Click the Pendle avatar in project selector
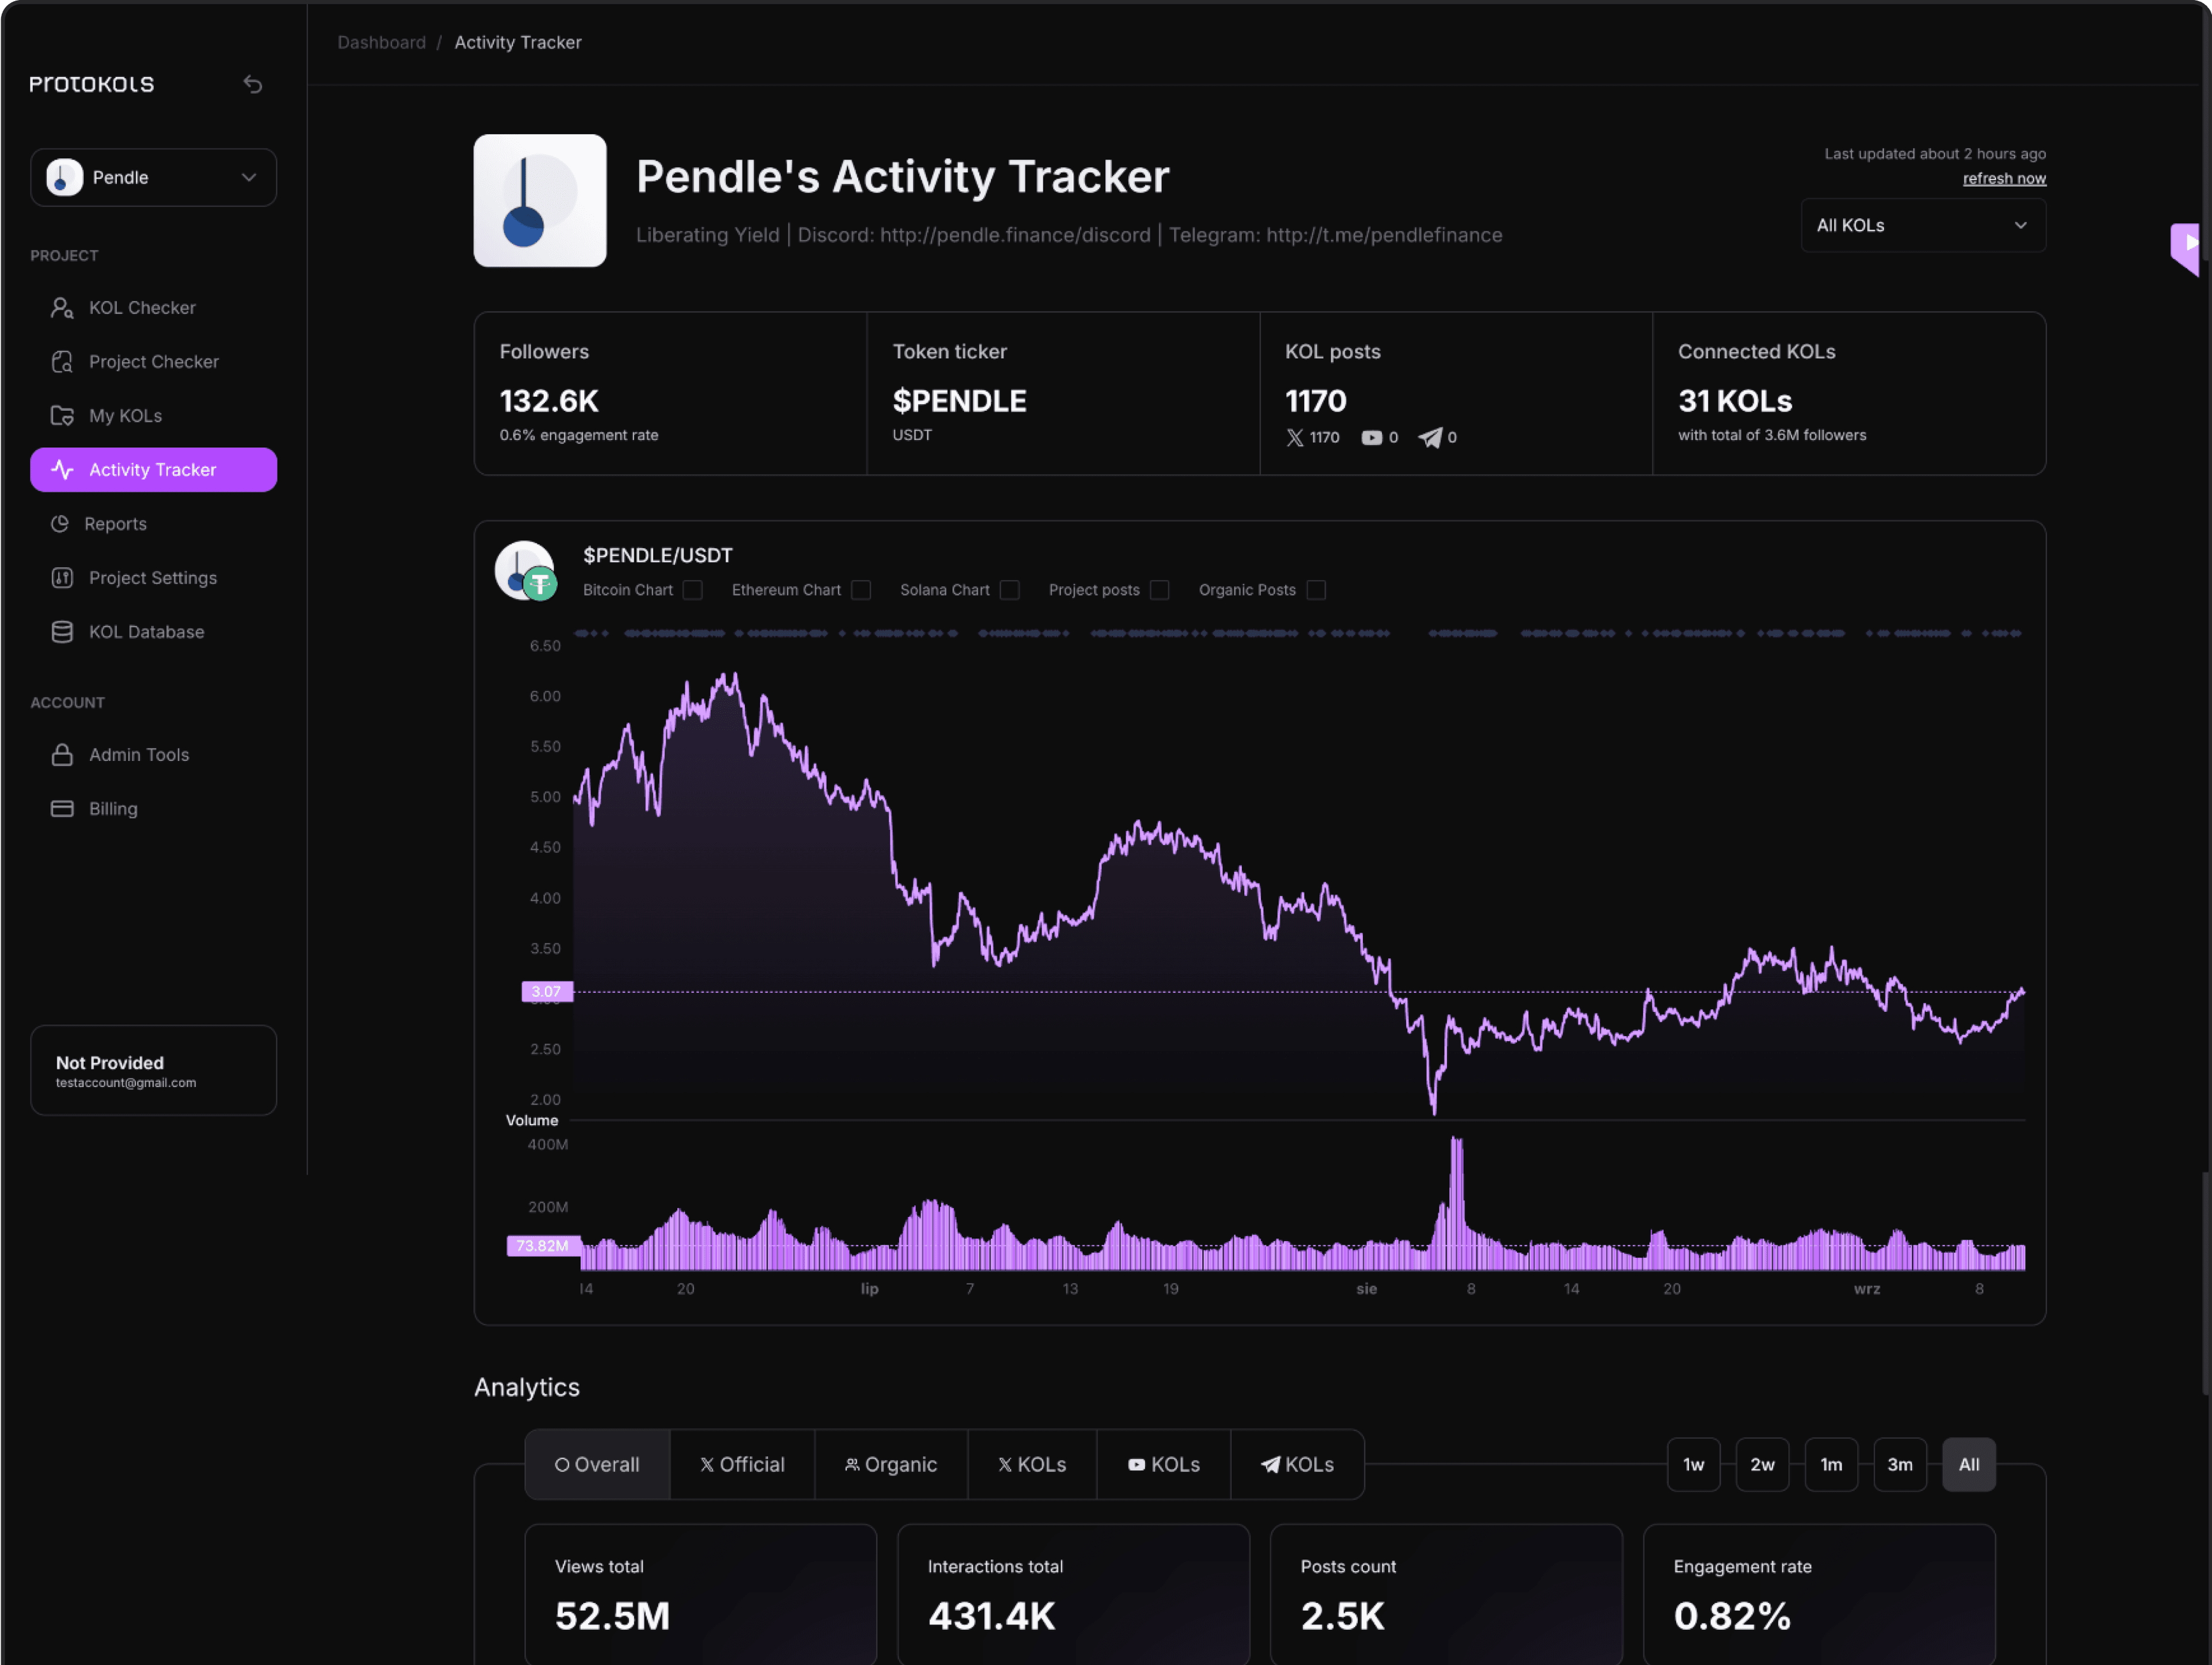2212x1665 pixels. [x=65, y=178]
